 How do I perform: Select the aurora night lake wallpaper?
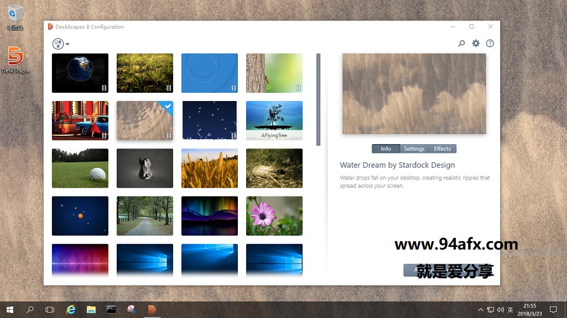pyautogui.click(x=209, y=216)
